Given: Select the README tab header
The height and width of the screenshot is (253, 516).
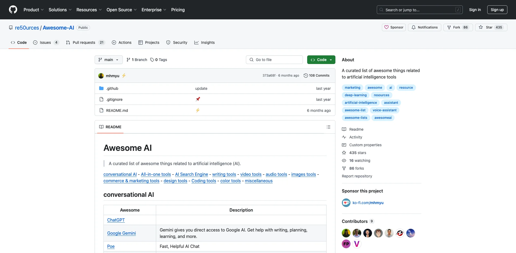Looking at the screenshot, I should tap(110, 127).
